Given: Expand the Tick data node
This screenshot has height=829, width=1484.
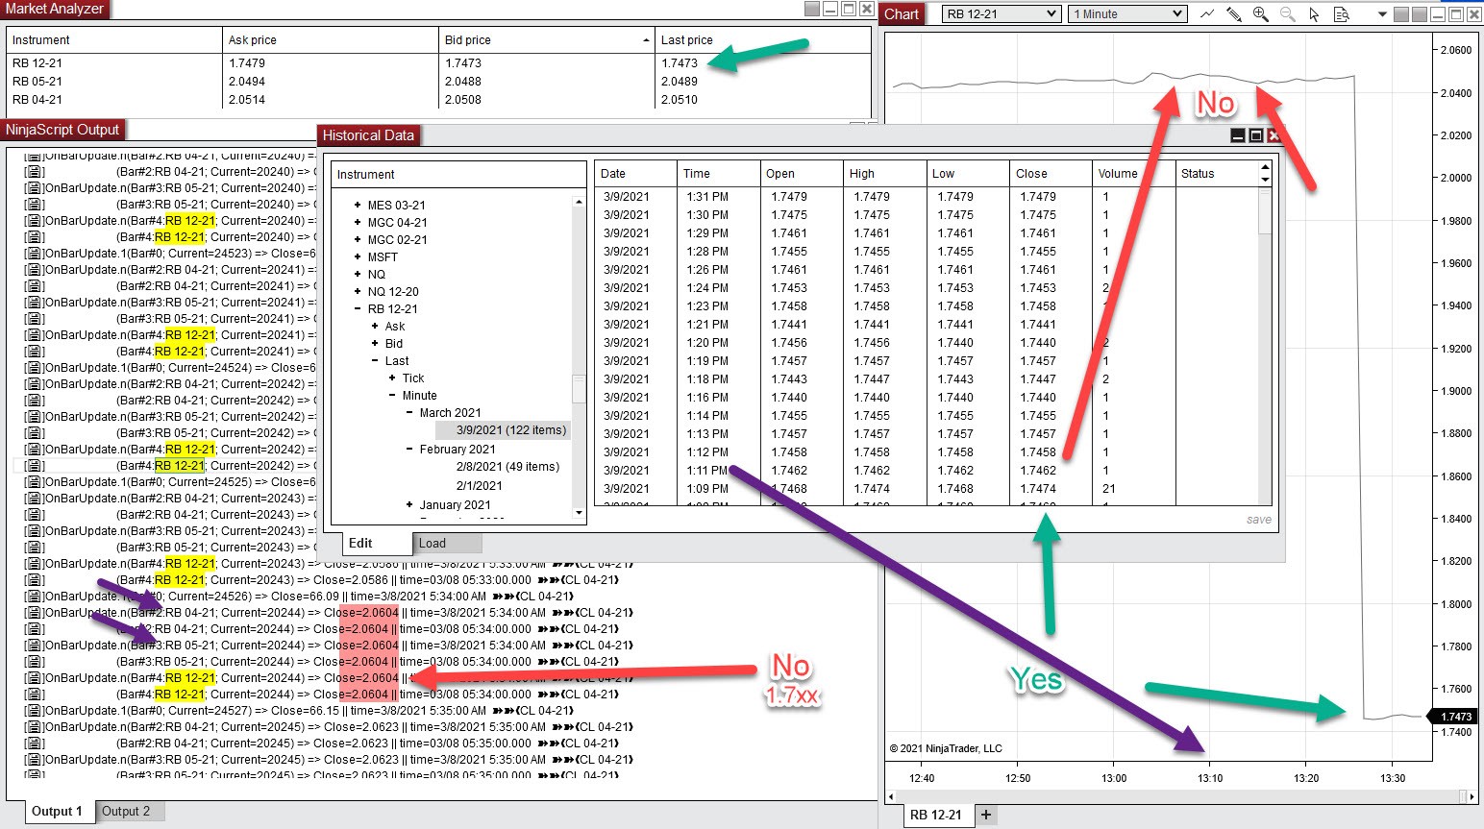Looking at the screenshot, I should [392, 378].
